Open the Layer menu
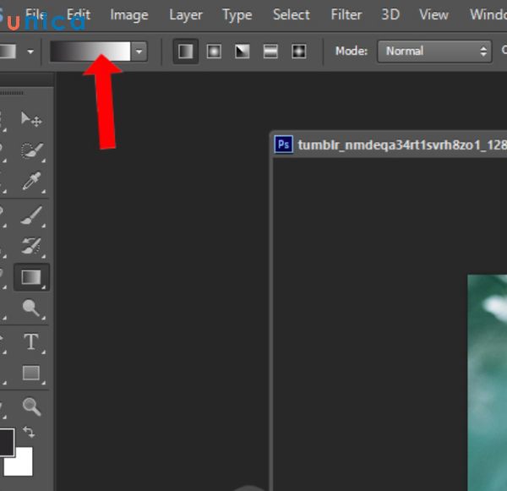Screen dimensions: 507x491 (186, 15)
